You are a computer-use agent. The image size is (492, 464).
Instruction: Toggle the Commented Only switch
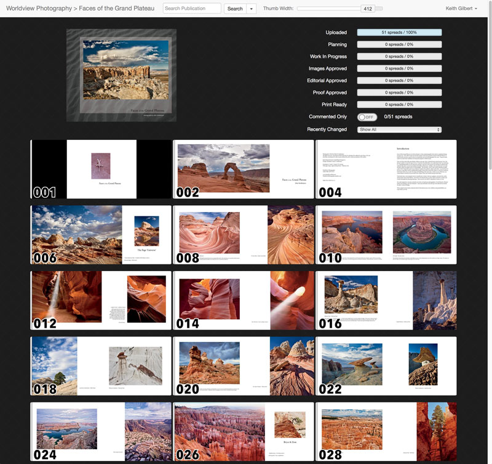coord(367,116)
